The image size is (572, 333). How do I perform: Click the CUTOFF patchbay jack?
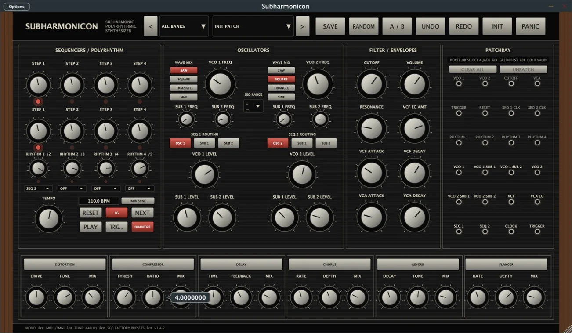pyautogui.click(x=511, y=83)
